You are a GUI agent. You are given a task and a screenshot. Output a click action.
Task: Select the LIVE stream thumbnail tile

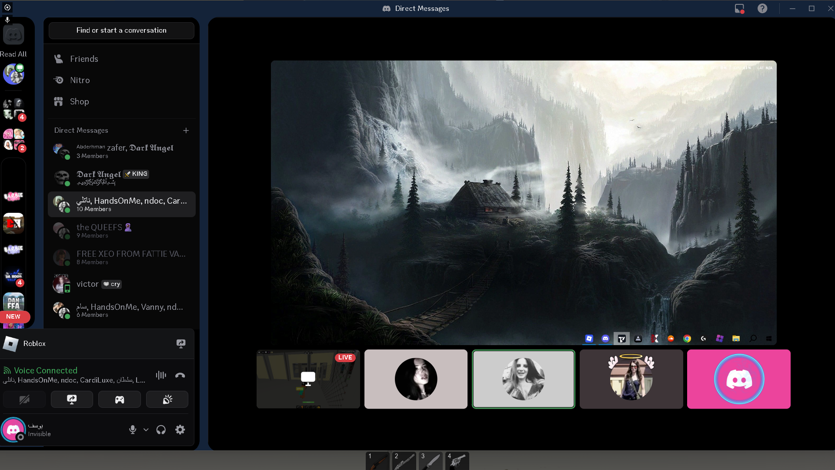click(308, 379)
